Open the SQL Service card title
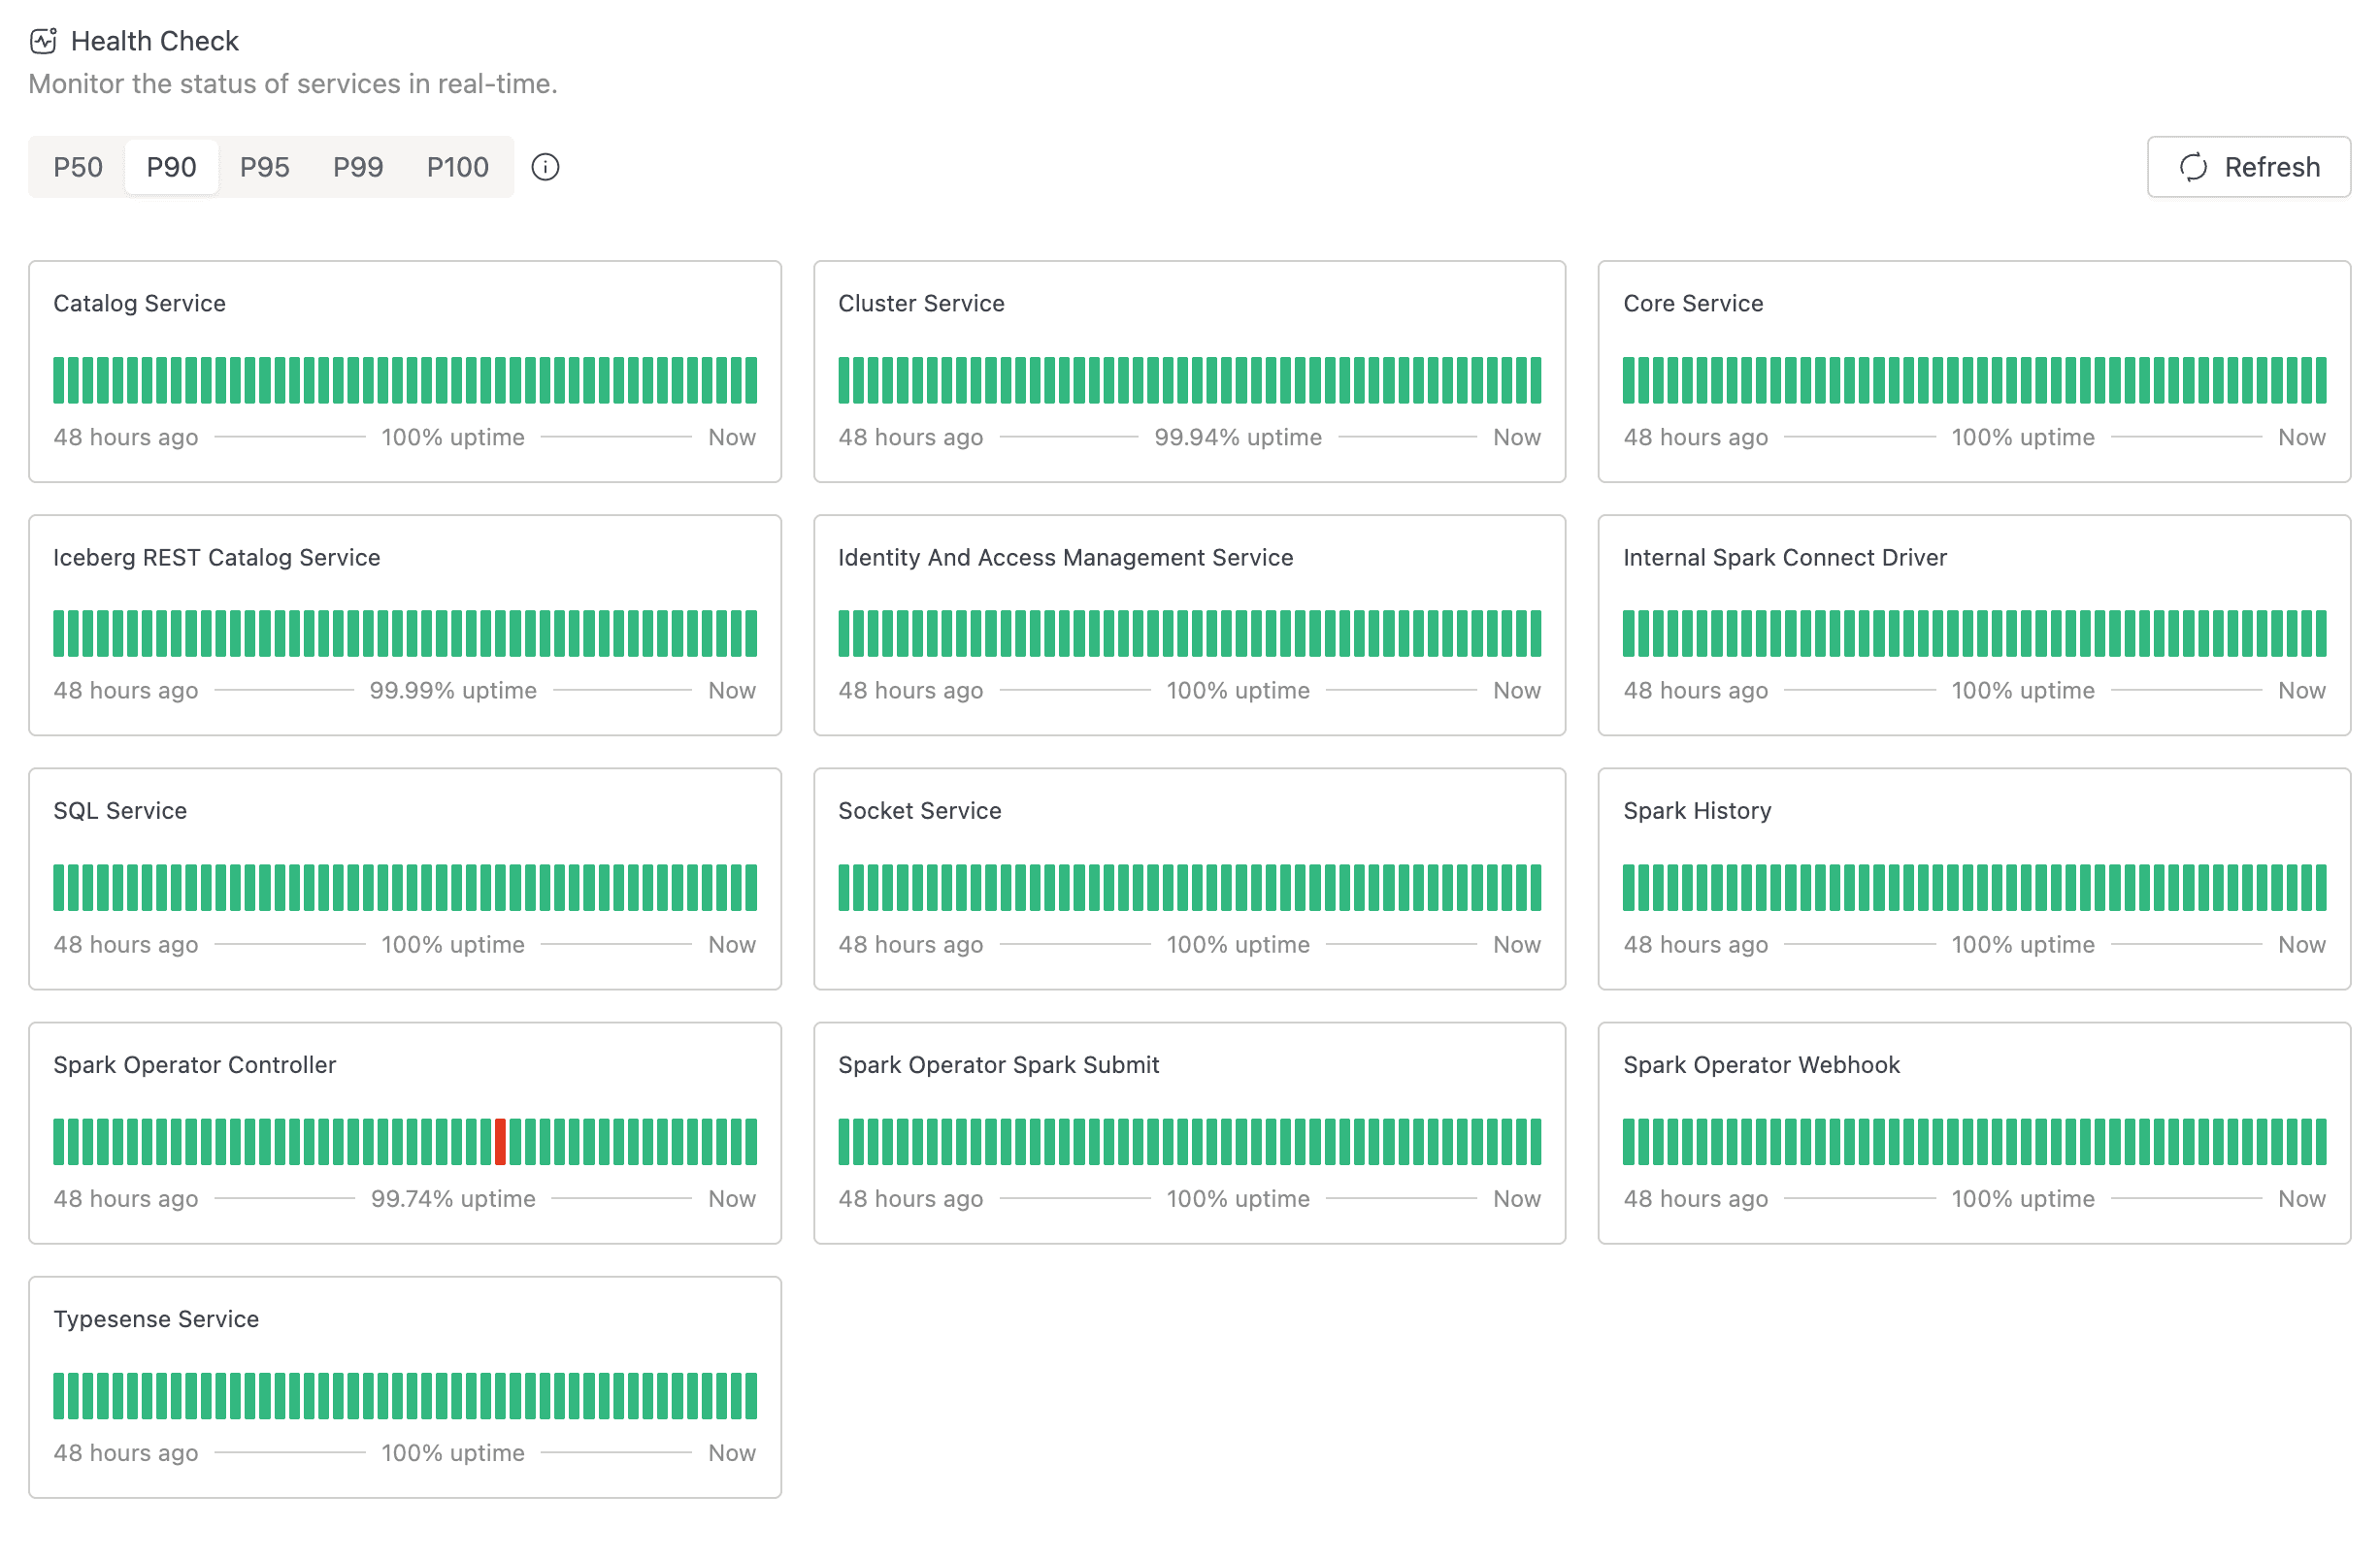The width and height of the screenshot is (2380, 1560). [x=120, y=810]
